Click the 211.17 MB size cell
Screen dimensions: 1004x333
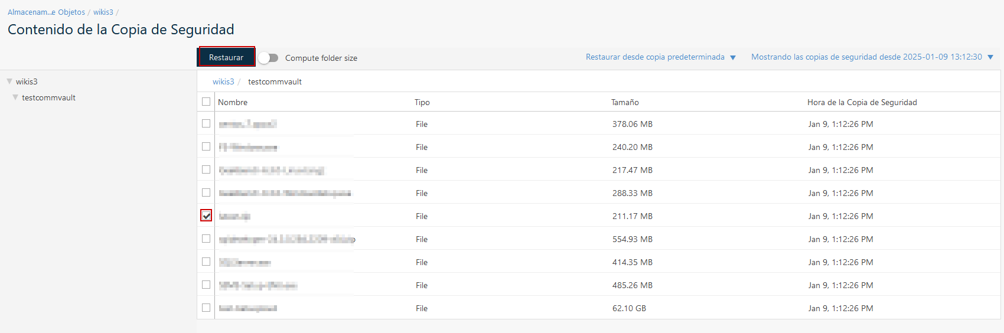tap(633, 216)
